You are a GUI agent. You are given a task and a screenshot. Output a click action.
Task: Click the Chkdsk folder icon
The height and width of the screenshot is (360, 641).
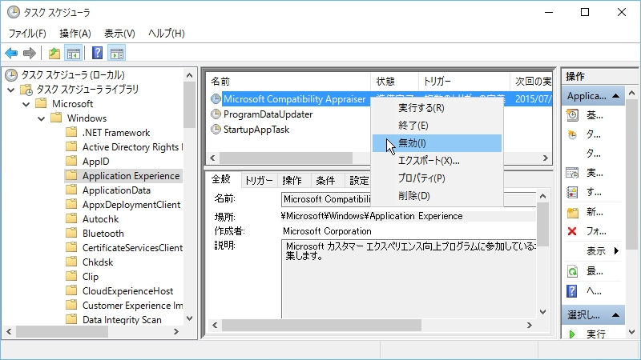coord(71,262)
